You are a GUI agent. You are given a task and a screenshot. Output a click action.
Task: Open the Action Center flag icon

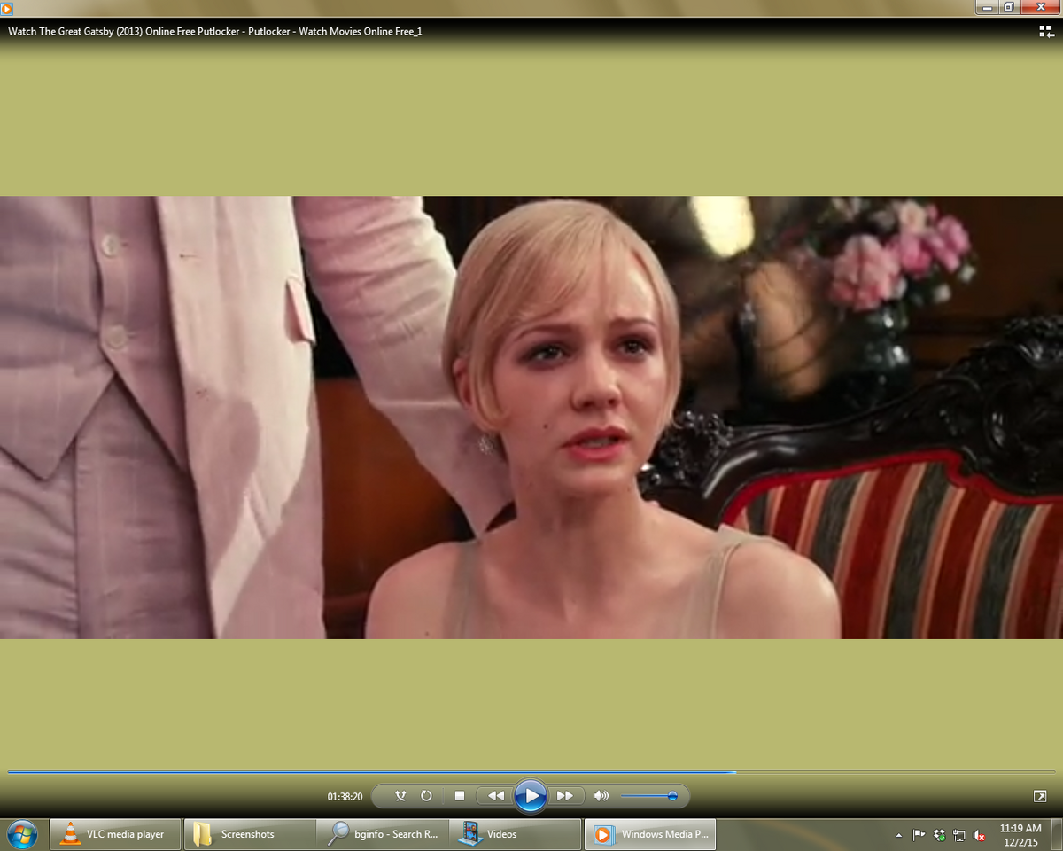click(919, 835)
